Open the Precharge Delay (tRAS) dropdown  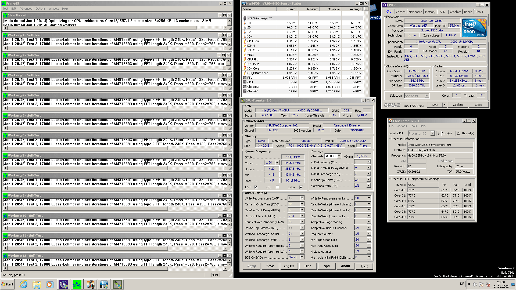click(368, 180)
